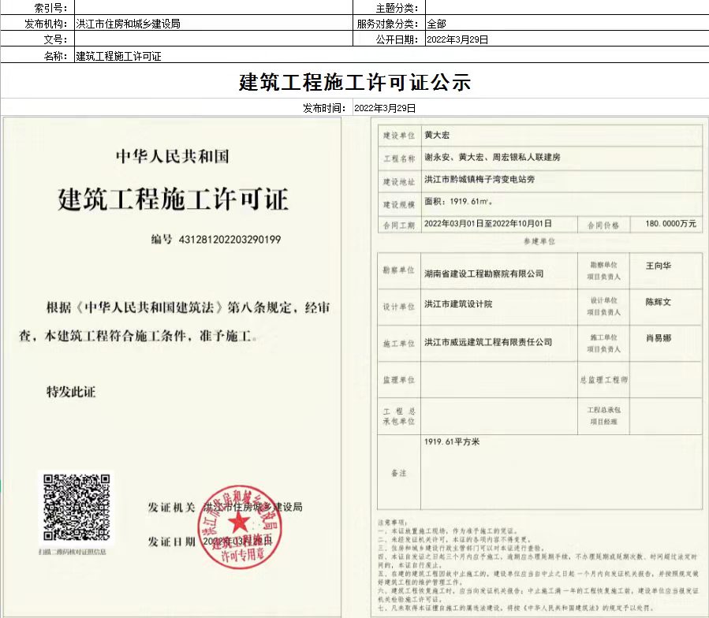
Task: Click the 备注 label
Action: (399, 473)
